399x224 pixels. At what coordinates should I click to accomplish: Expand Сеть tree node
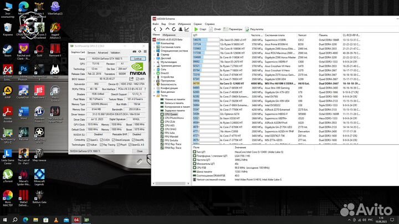click(x=154, y=69)
